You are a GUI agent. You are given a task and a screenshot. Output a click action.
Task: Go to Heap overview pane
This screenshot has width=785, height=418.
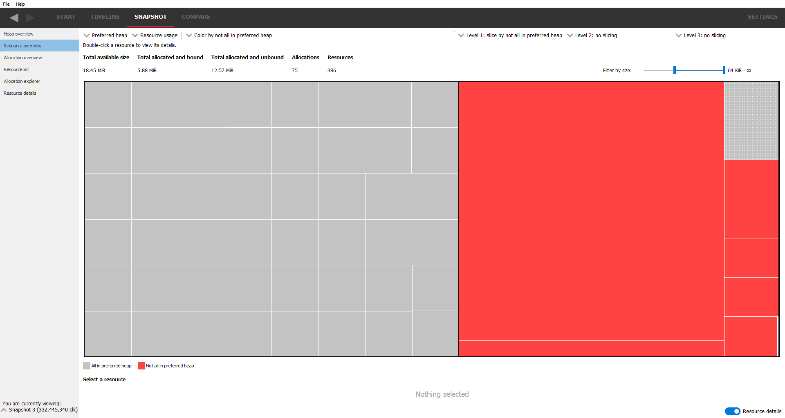click(18, 34)
